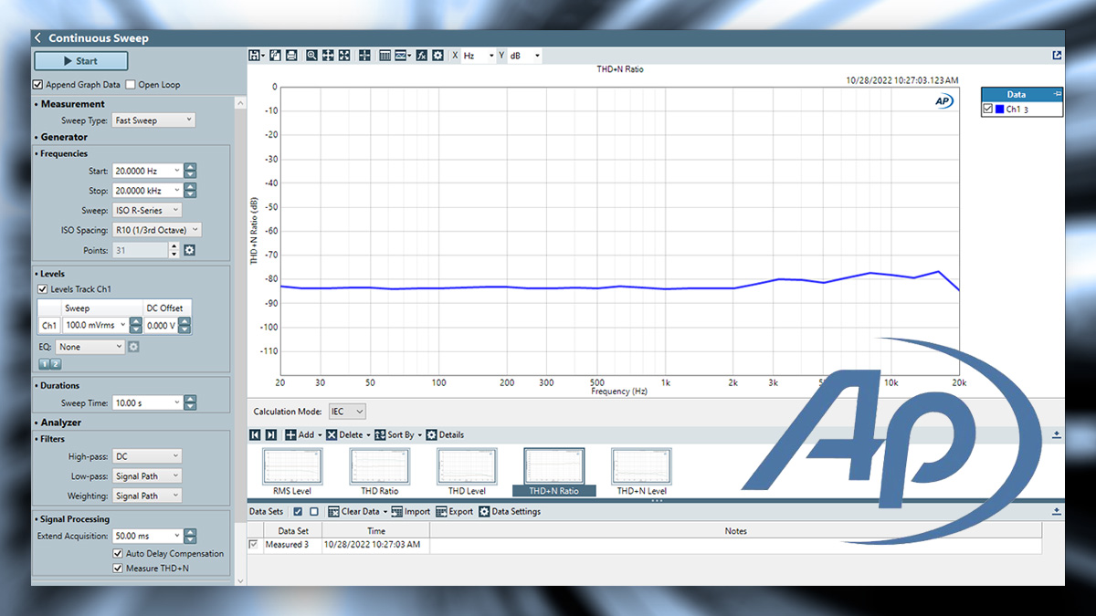Open Data Settings in the data sets bar

508,511
